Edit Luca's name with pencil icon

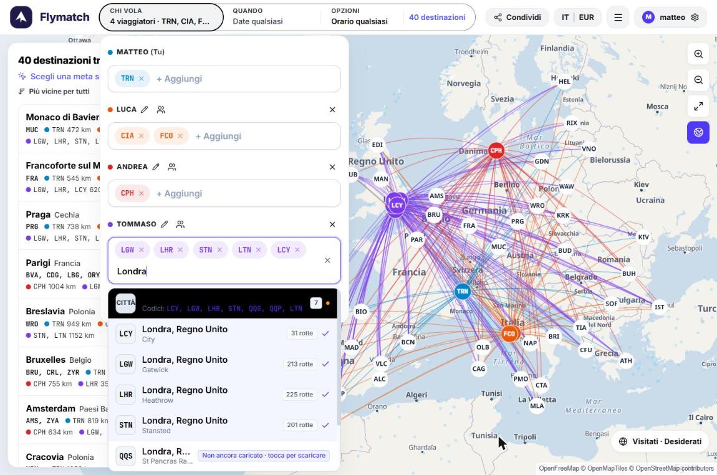[145, 109]
